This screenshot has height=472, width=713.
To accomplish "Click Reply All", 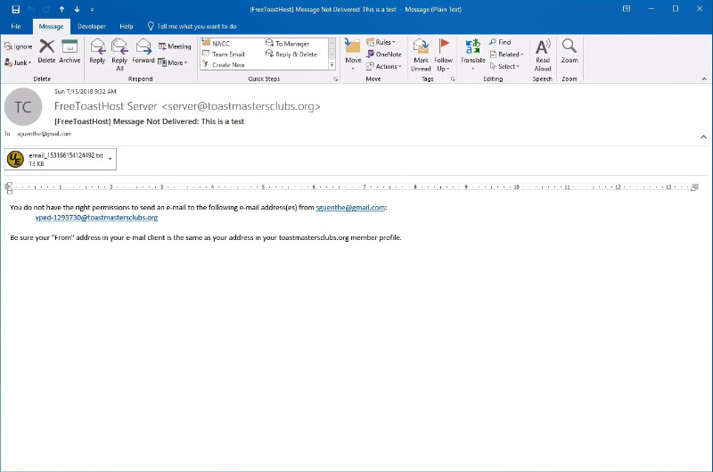I will [119, 54].
